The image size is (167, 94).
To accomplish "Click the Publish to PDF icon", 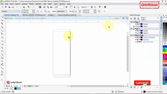I will click(51, 7).
